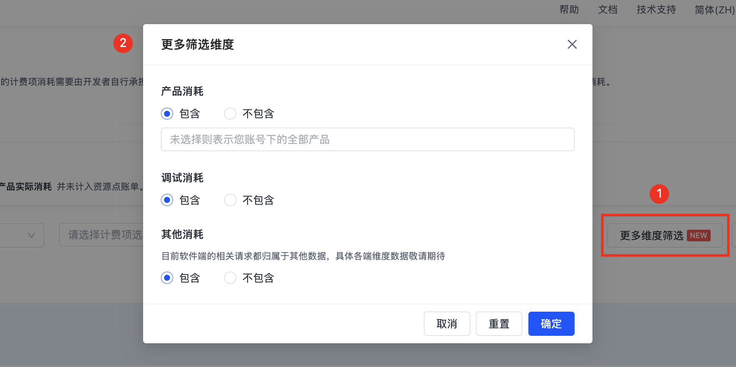Click the 取消 button
This screenshot has width=736, height=367.
[x=447, y=324]
